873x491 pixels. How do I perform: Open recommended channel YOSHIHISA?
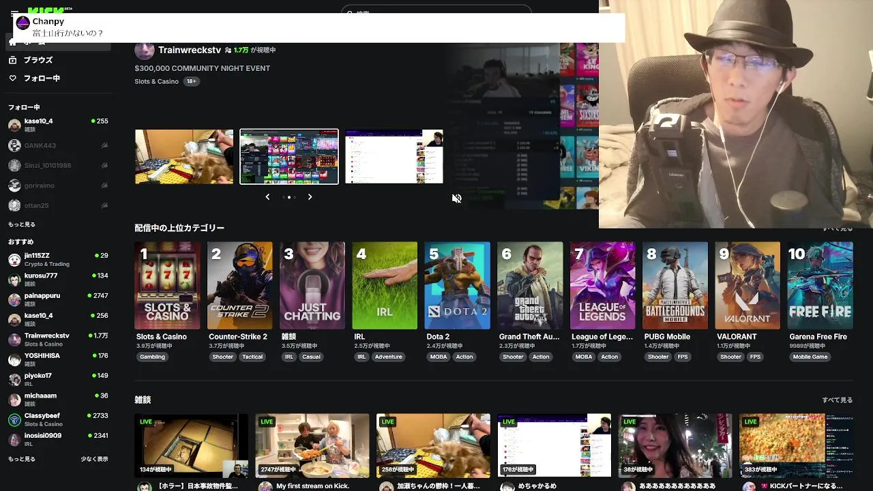58,359
